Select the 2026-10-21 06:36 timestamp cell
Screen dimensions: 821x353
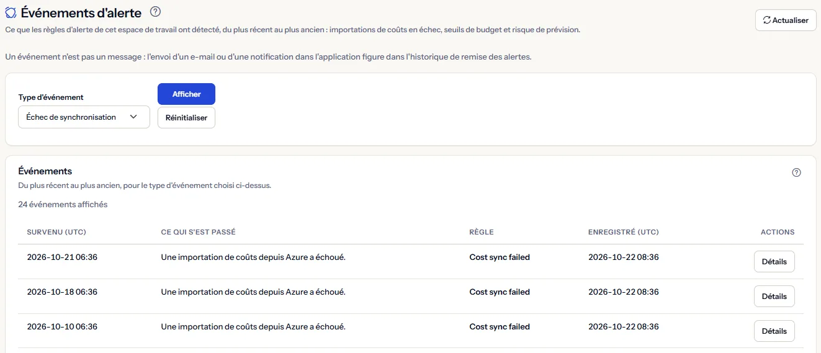click(x=62, y=257)
